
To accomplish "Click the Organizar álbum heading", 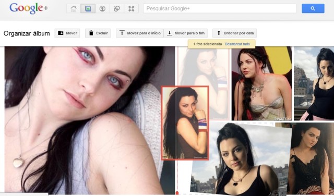I will point(27,33).
